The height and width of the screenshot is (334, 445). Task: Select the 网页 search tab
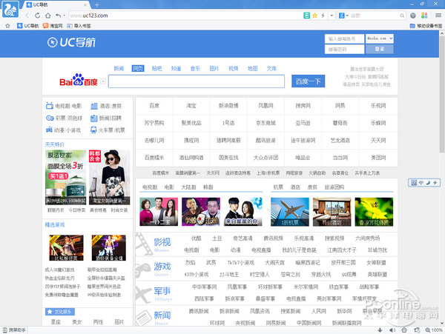(138, 68)
